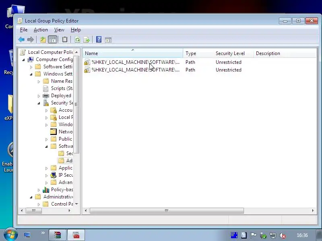The height and width of the screenshot is (241, 322).
Task: Select the Local Computer Policy root node
Action: (51, 52)
